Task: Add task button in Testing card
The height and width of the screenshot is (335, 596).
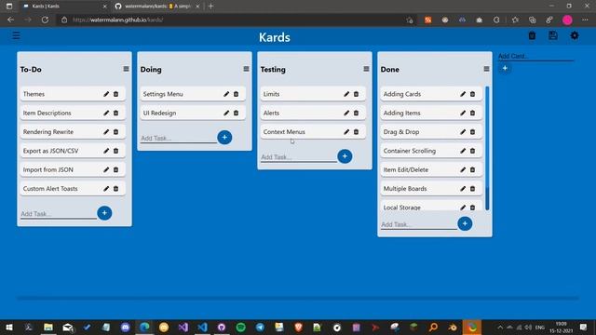Action: pyautogui.click(x=345, y=156)
